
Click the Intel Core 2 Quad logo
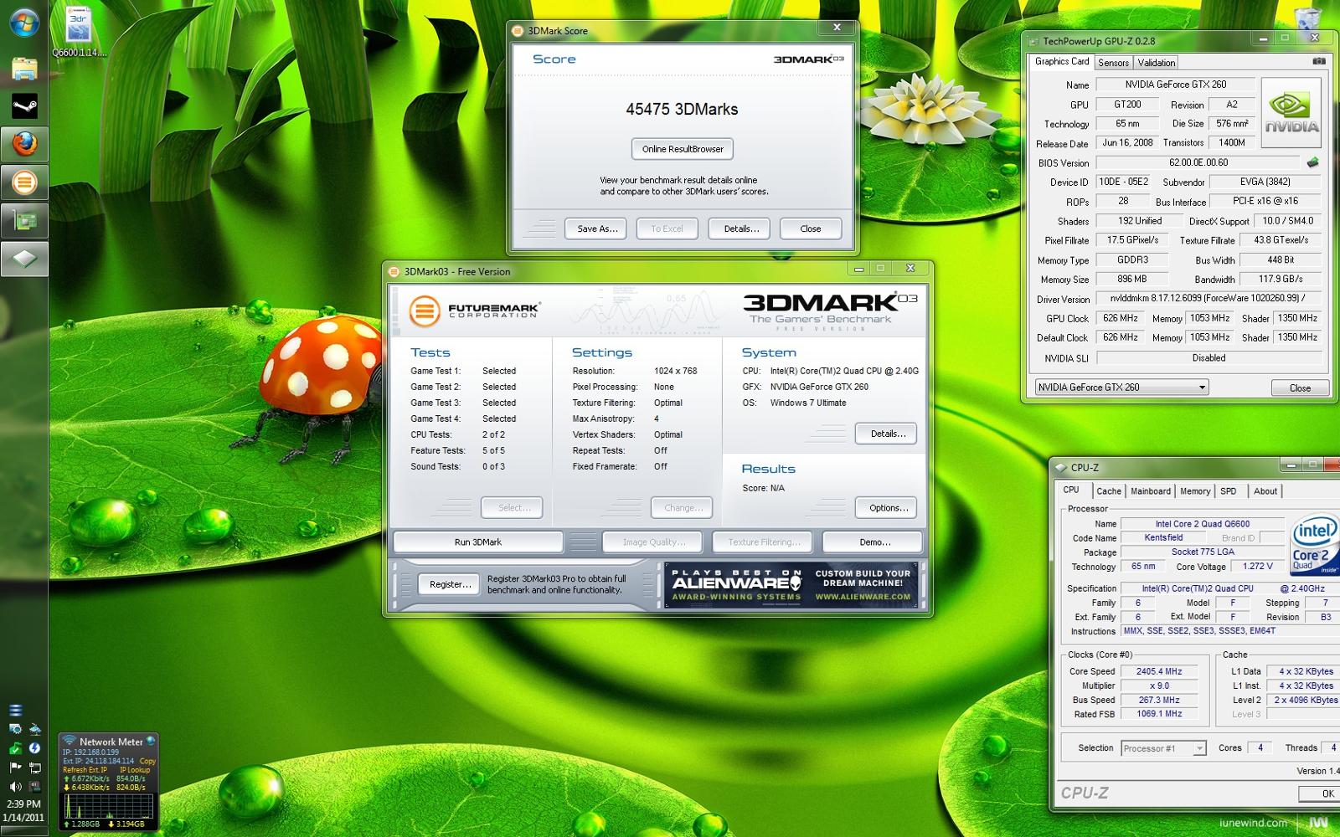tap(1315, 545)
